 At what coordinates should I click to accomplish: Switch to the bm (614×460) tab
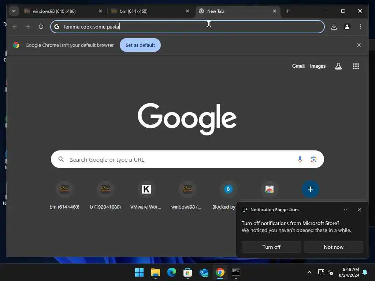pyautogui.click(x=151, y=11)
